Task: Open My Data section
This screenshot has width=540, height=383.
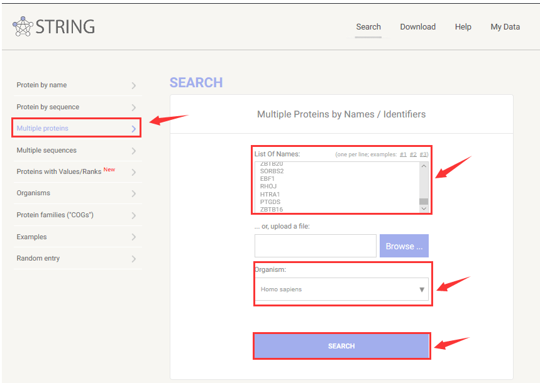Action: pos(505,27)
